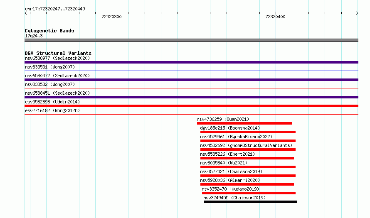Open nsv5529961 (ByrskaBishop2022) variant label
Screen dimensions: 370x218
236,137
